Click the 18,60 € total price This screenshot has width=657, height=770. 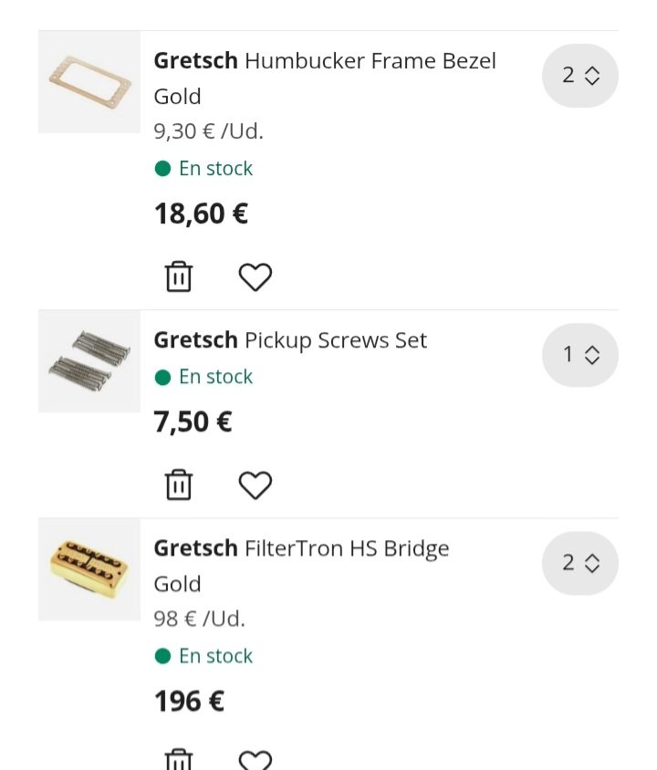click(201, 214)
